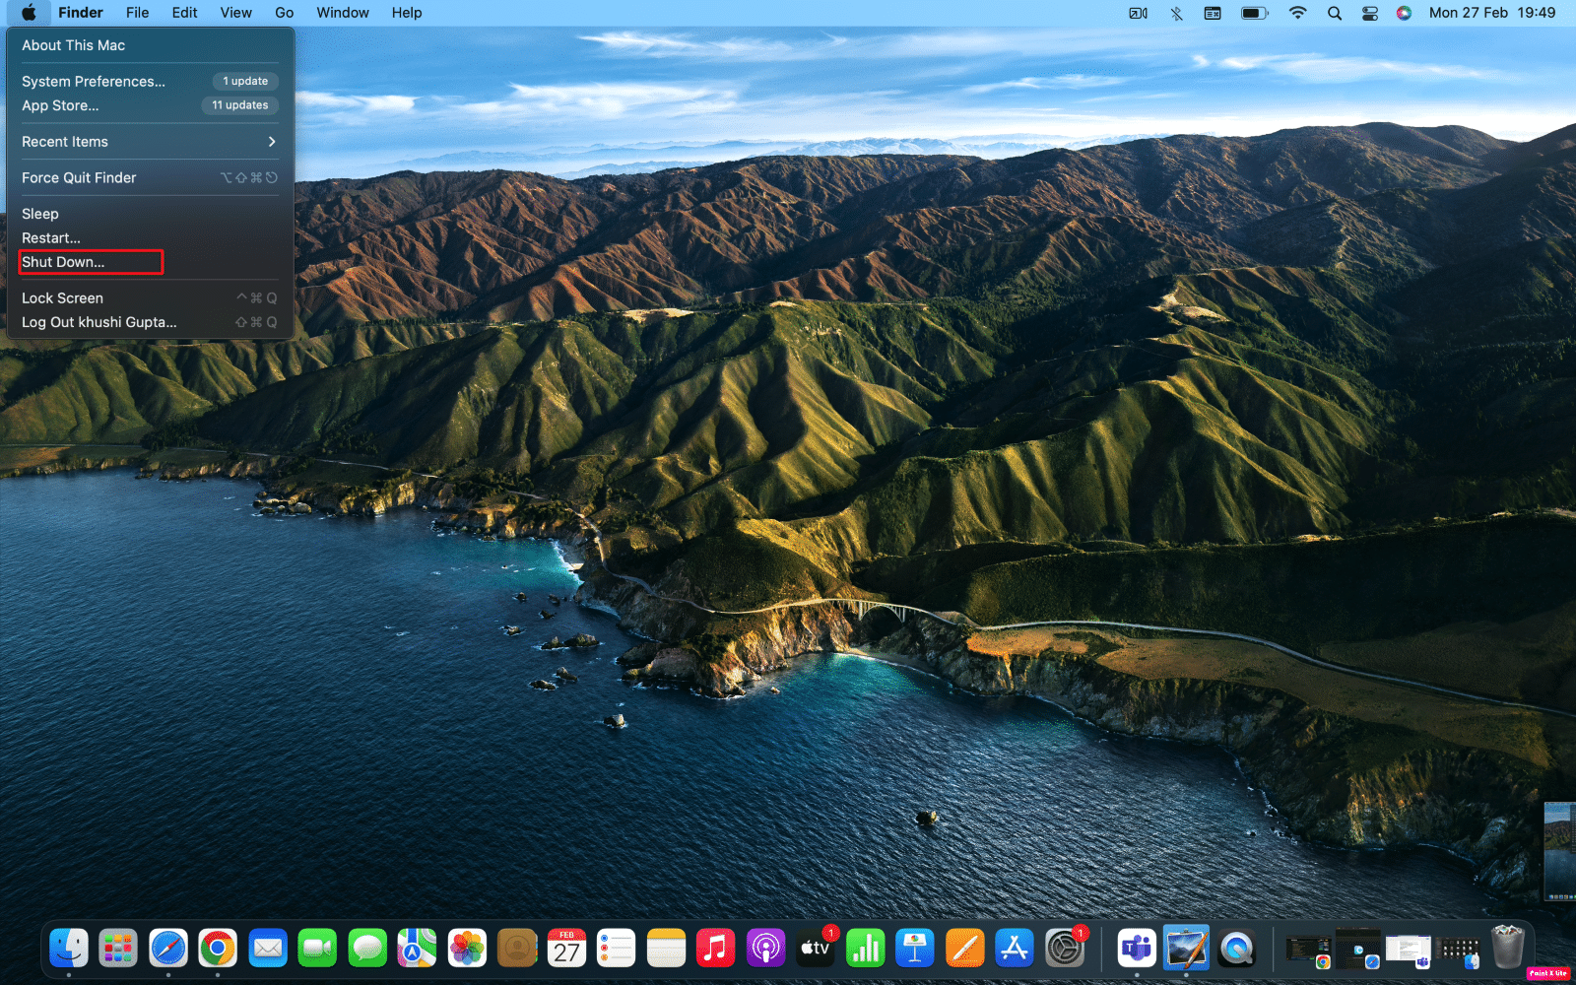The width and height of the screenshot is (1576, 985).
Task: Click the Bluetooth status icon
Action: click(1176, 13)
